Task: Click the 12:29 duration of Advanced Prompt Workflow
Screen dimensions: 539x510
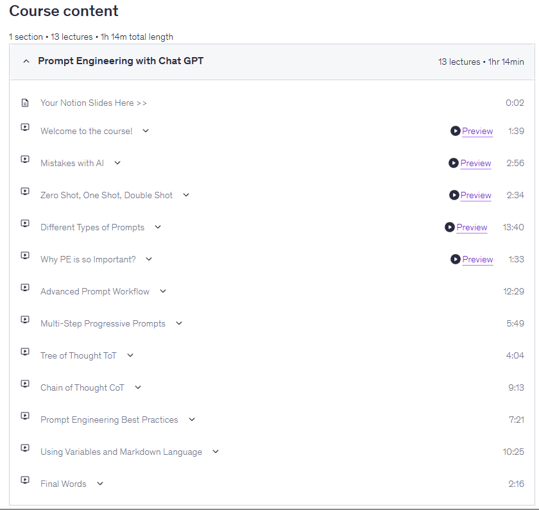Action: (513, 291)
